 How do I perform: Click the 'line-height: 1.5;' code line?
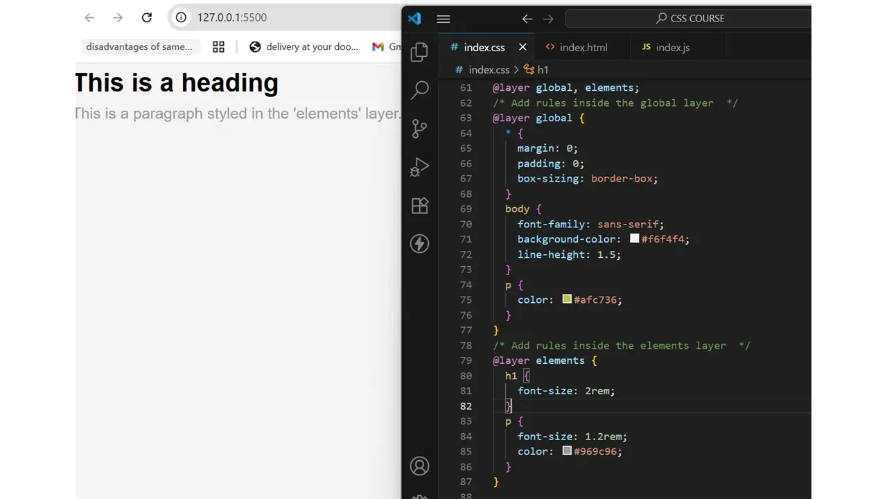(569, 254)
